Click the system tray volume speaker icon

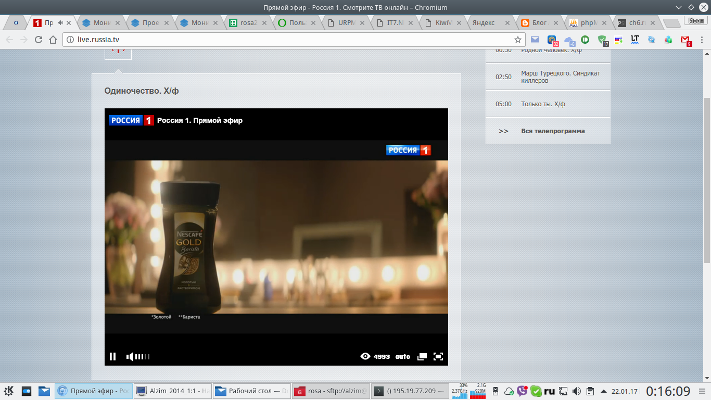click(x=577, y=391)
